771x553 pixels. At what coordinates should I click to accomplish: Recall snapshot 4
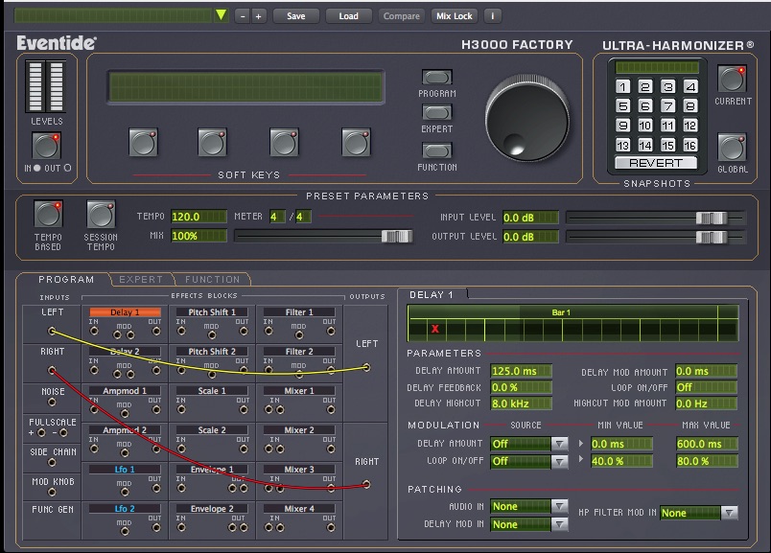click(x=690, y=87)
